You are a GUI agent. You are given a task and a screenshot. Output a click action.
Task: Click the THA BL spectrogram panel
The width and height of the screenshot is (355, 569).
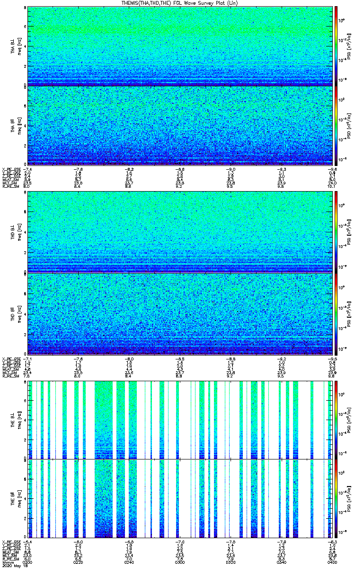(x=179, y=46)
